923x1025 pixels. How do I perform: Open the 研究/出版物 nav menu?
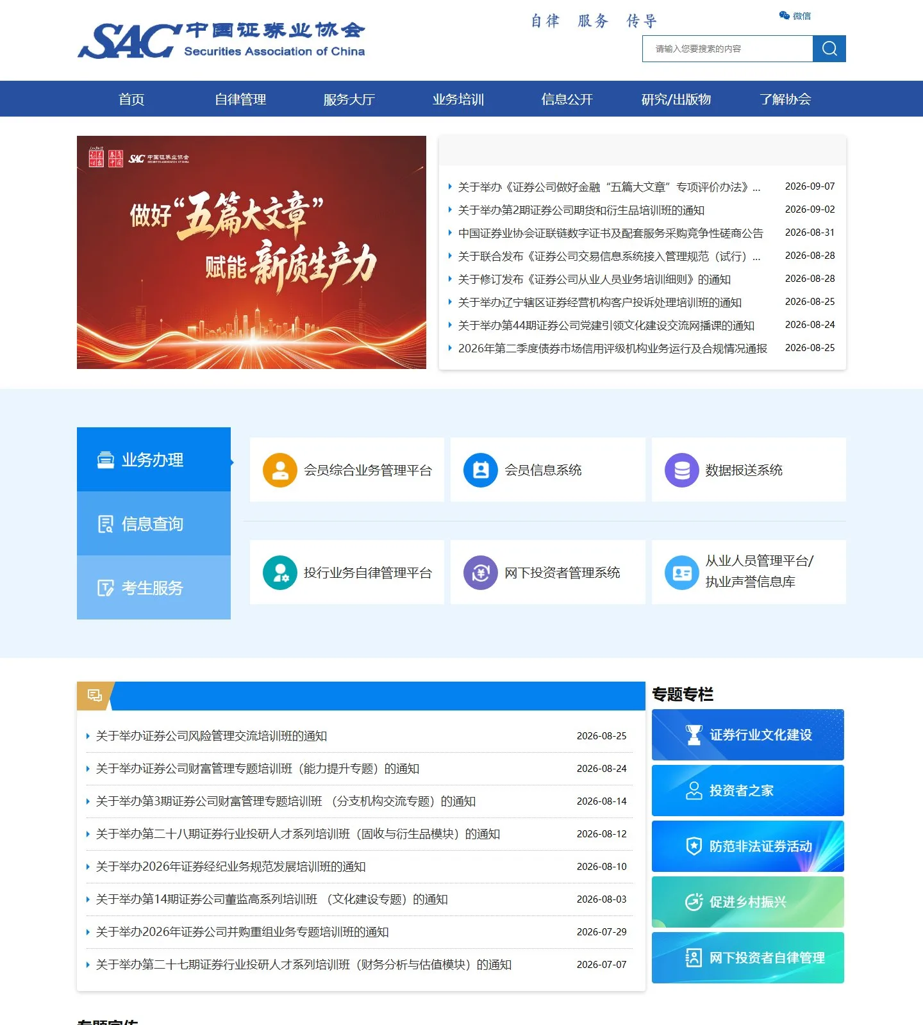pyautogui.click(x=676, y=99)
